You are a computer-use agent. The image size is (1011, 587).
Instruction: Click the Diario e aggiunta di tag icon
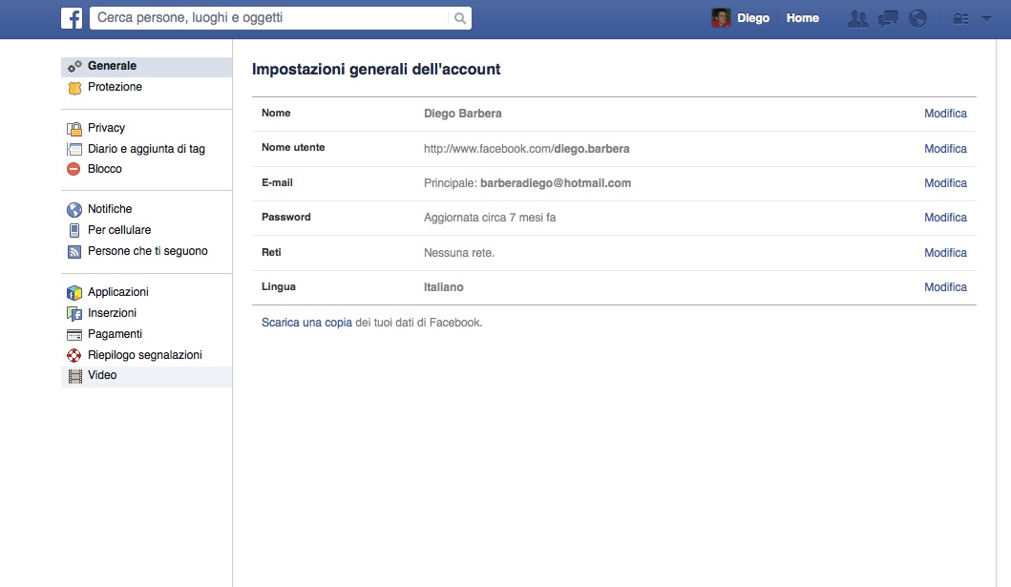pyautogui.click(x=74, y=150)
